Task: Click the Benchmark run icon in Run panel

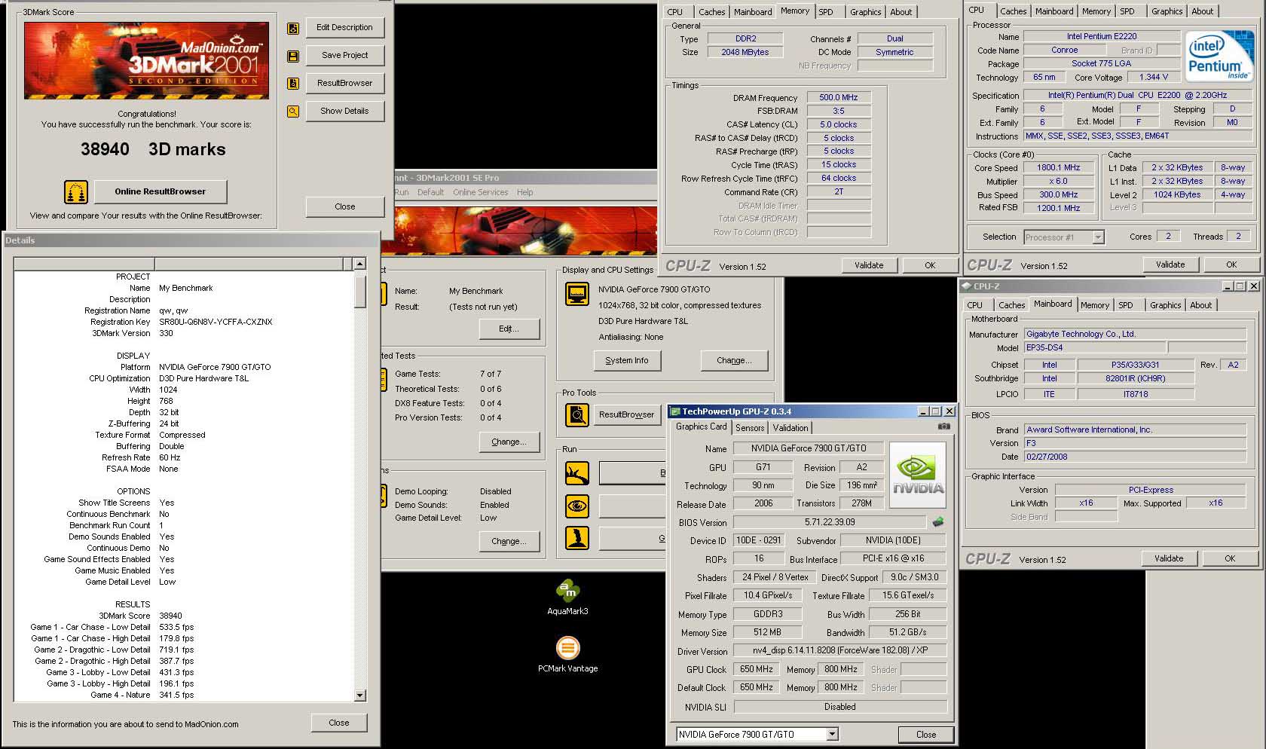Action: (577, 473)
